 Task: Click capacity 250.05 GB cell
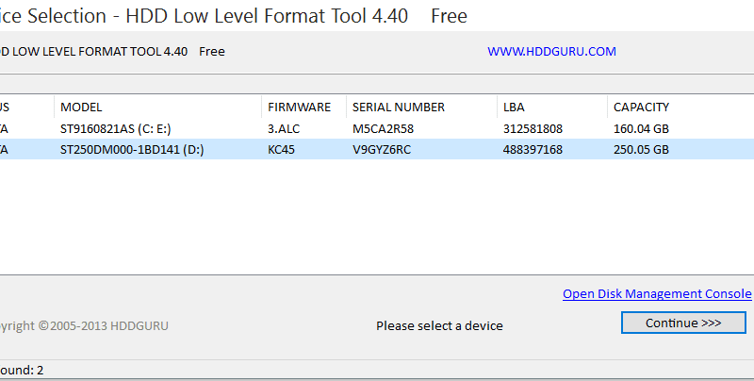pyautogui.click(x=641, y=150)
